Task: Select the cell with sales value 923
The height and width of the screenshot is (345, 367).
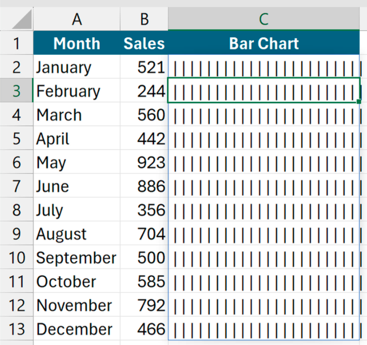Action: coord(144,162)
